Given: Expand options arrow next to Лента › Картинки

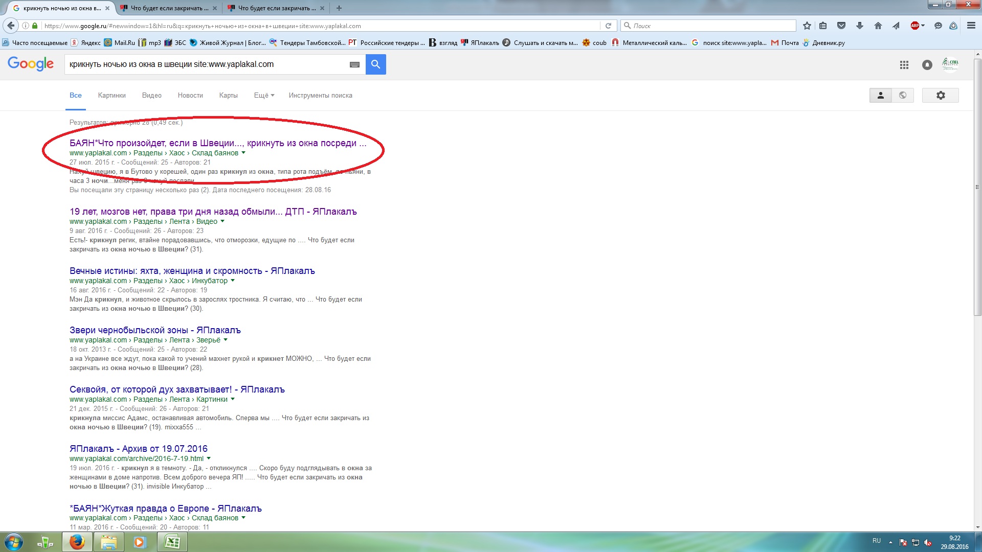Looking at the screenshot, I should pyautogui.click(x=233, y=399).
